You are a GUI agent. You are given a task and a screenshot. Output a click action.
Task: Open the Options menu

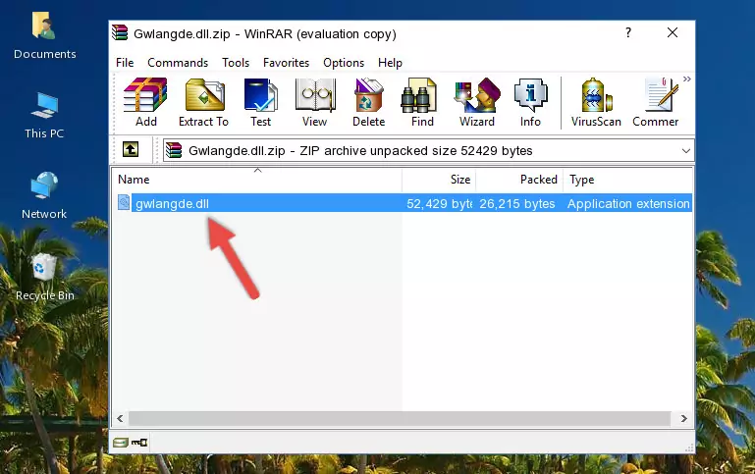click(344, 63)
